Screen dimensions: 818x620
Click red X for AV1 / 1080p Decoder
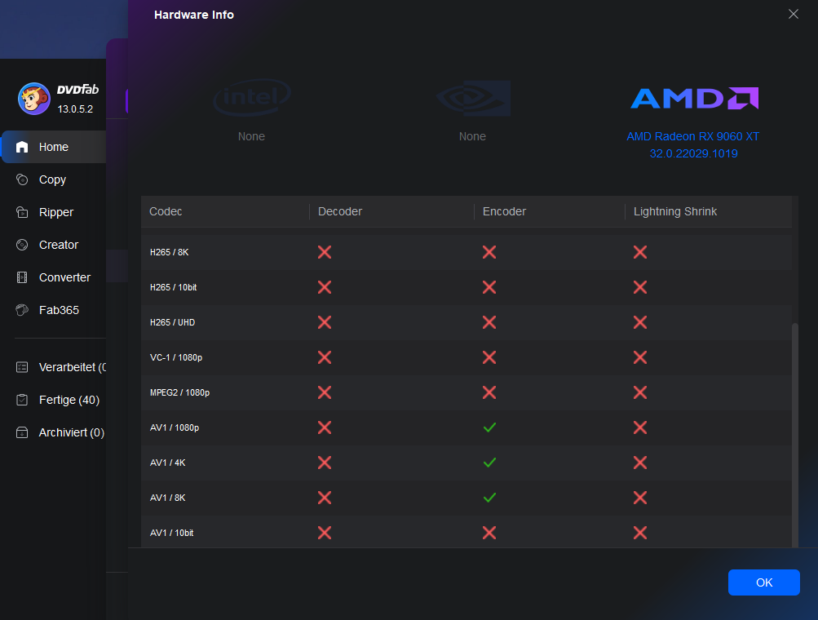[x=325, y=427]
